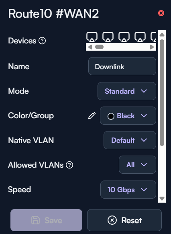The height and width of the screenshot is (234, 171).
Task: Open the Color/Group dropdown showing Black
Action: [x=128, y=116]
